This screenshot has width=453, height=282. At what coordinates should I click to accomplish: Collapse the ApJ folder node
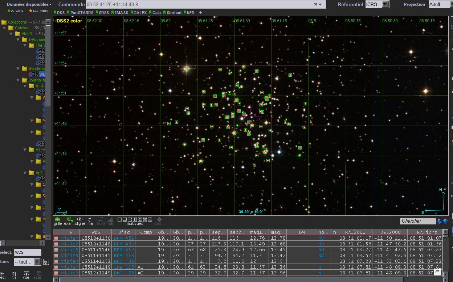click(x=24, y=173)
